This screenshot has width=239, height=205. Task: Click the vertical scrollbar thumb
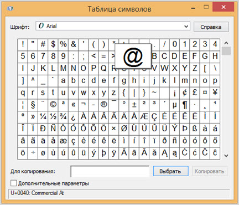(x=226, y=51)
